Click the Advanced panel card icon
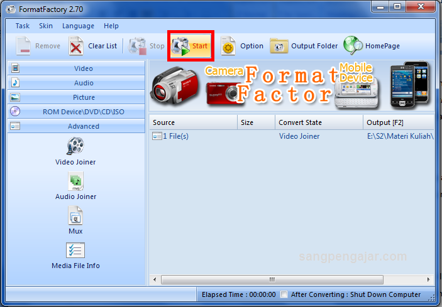 point(15,126)
